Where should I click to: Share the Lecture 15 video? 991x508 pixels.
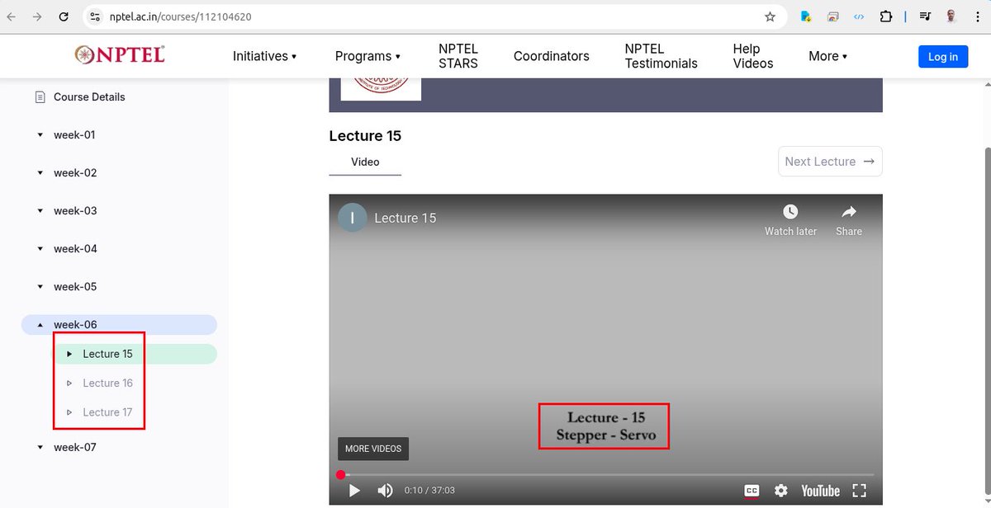(x=849, y=220)
